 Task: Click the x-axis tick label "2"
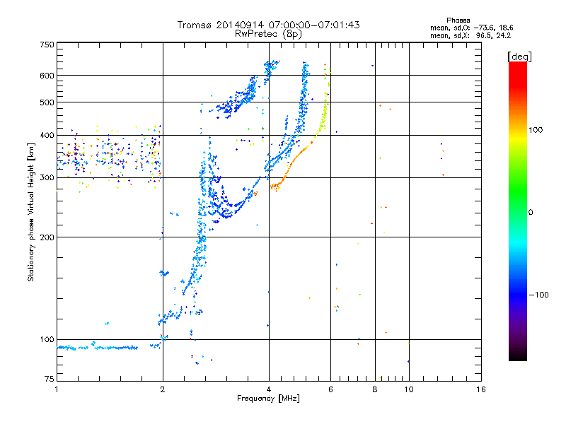(163, 389)
